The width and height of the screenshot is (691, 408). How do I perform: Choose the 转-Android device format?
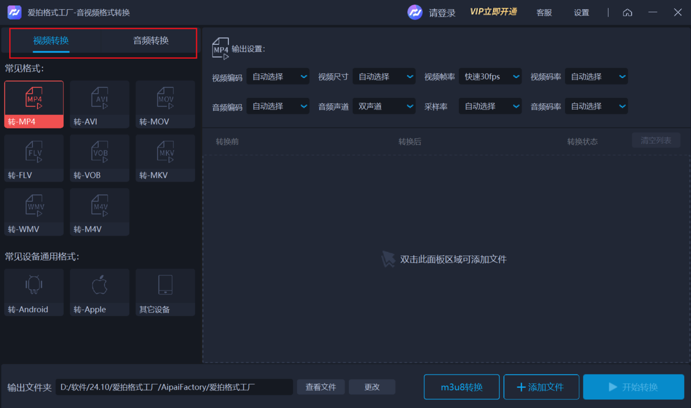(x=33, y=292)
